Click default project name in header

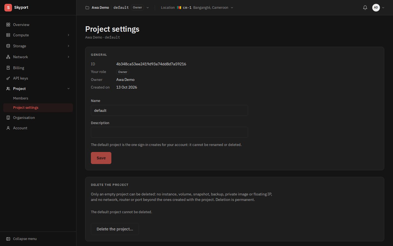tap(121, 8)
